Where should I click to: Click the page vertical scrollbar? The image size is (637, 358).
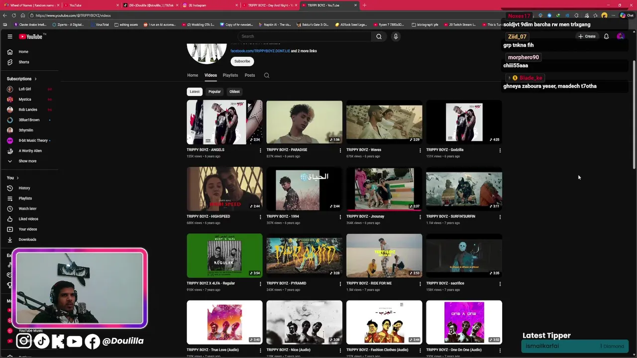point(634,114)
